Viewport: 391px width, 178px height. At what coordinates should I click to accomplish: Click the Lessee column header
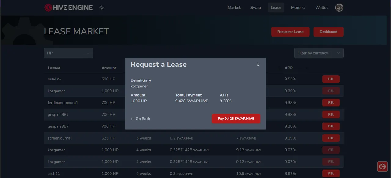[x=54, y=68]
